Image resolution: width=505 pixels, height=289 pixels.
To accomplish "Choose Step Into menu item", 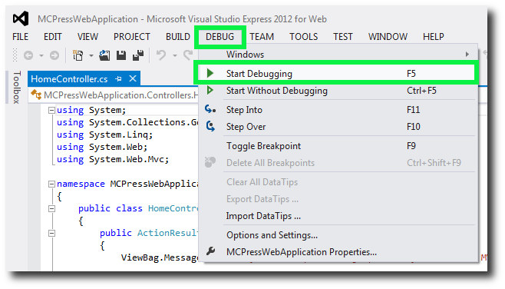I will point(338,110).
